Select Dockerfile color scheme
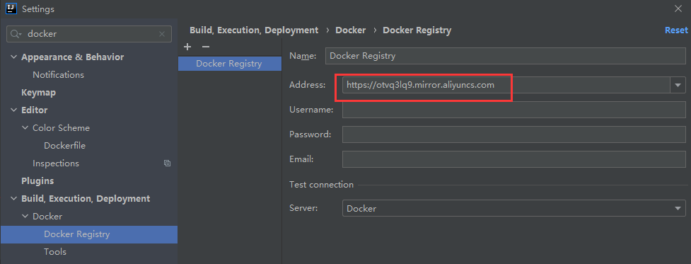 click(x=65, y=145)
